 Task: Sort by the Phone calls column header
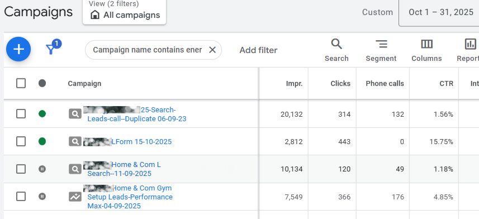pos(385,83)
